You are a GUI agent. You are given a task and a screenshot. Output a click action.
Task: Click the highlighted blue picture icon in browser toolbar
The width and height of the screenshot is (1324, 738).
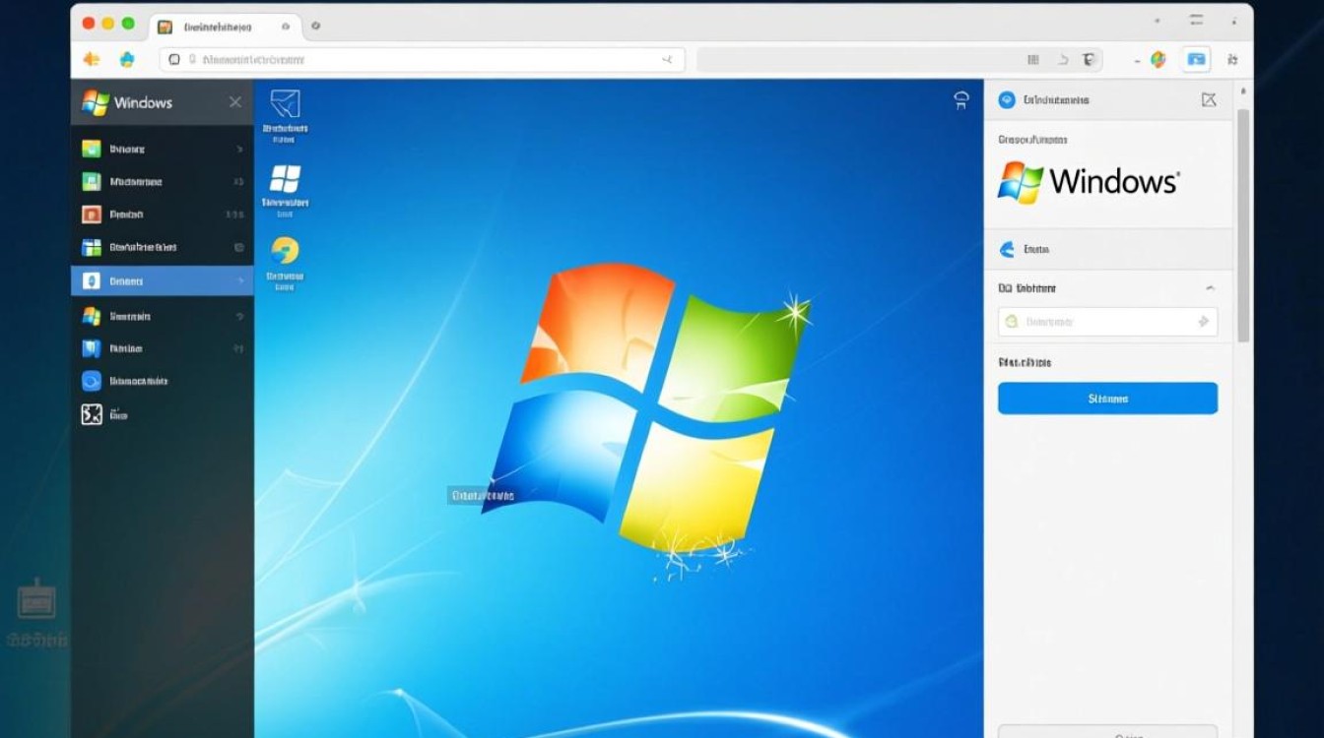pyautogui.click(x=1196, y=59)
